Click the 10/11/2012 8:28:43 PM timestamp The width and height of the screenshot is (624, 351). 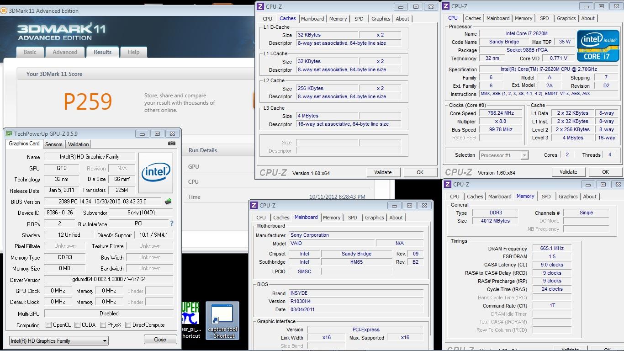pyautogui.click(x=337, y=197)
